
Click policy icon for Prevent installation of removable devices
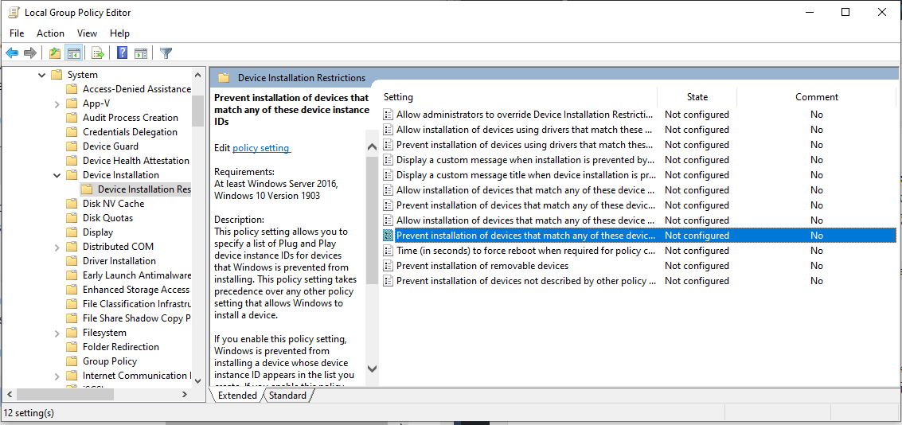[389, 266]
